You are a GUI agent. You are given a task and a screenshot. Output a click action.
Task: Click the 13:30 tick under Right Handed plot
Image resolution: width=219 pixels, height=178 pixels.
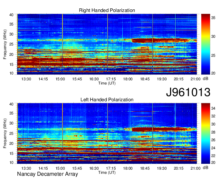[26, 79]
